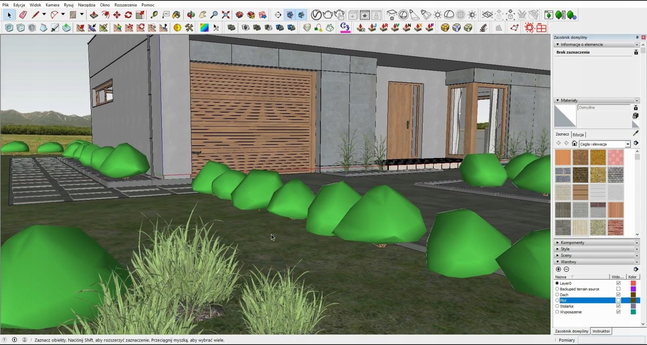The width and height of the screenshot is (647, 345).
Task: Hide the Dach layer visibility checkbox
Action: point(618,295)
